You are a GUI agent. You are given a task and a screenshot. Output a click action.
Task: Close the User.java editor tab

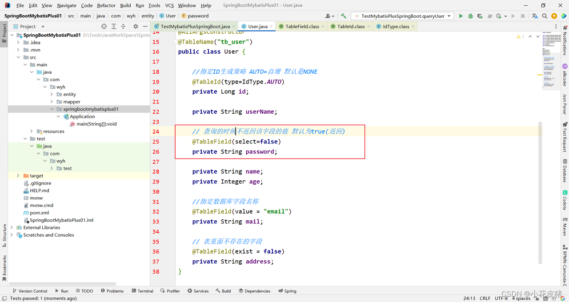pyautogui.click(x=272, y=27)
